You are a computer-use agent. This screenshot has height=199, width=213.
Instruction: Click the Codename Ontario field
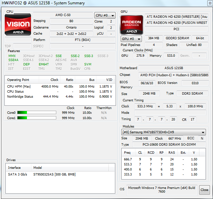[x=71, y=28]
